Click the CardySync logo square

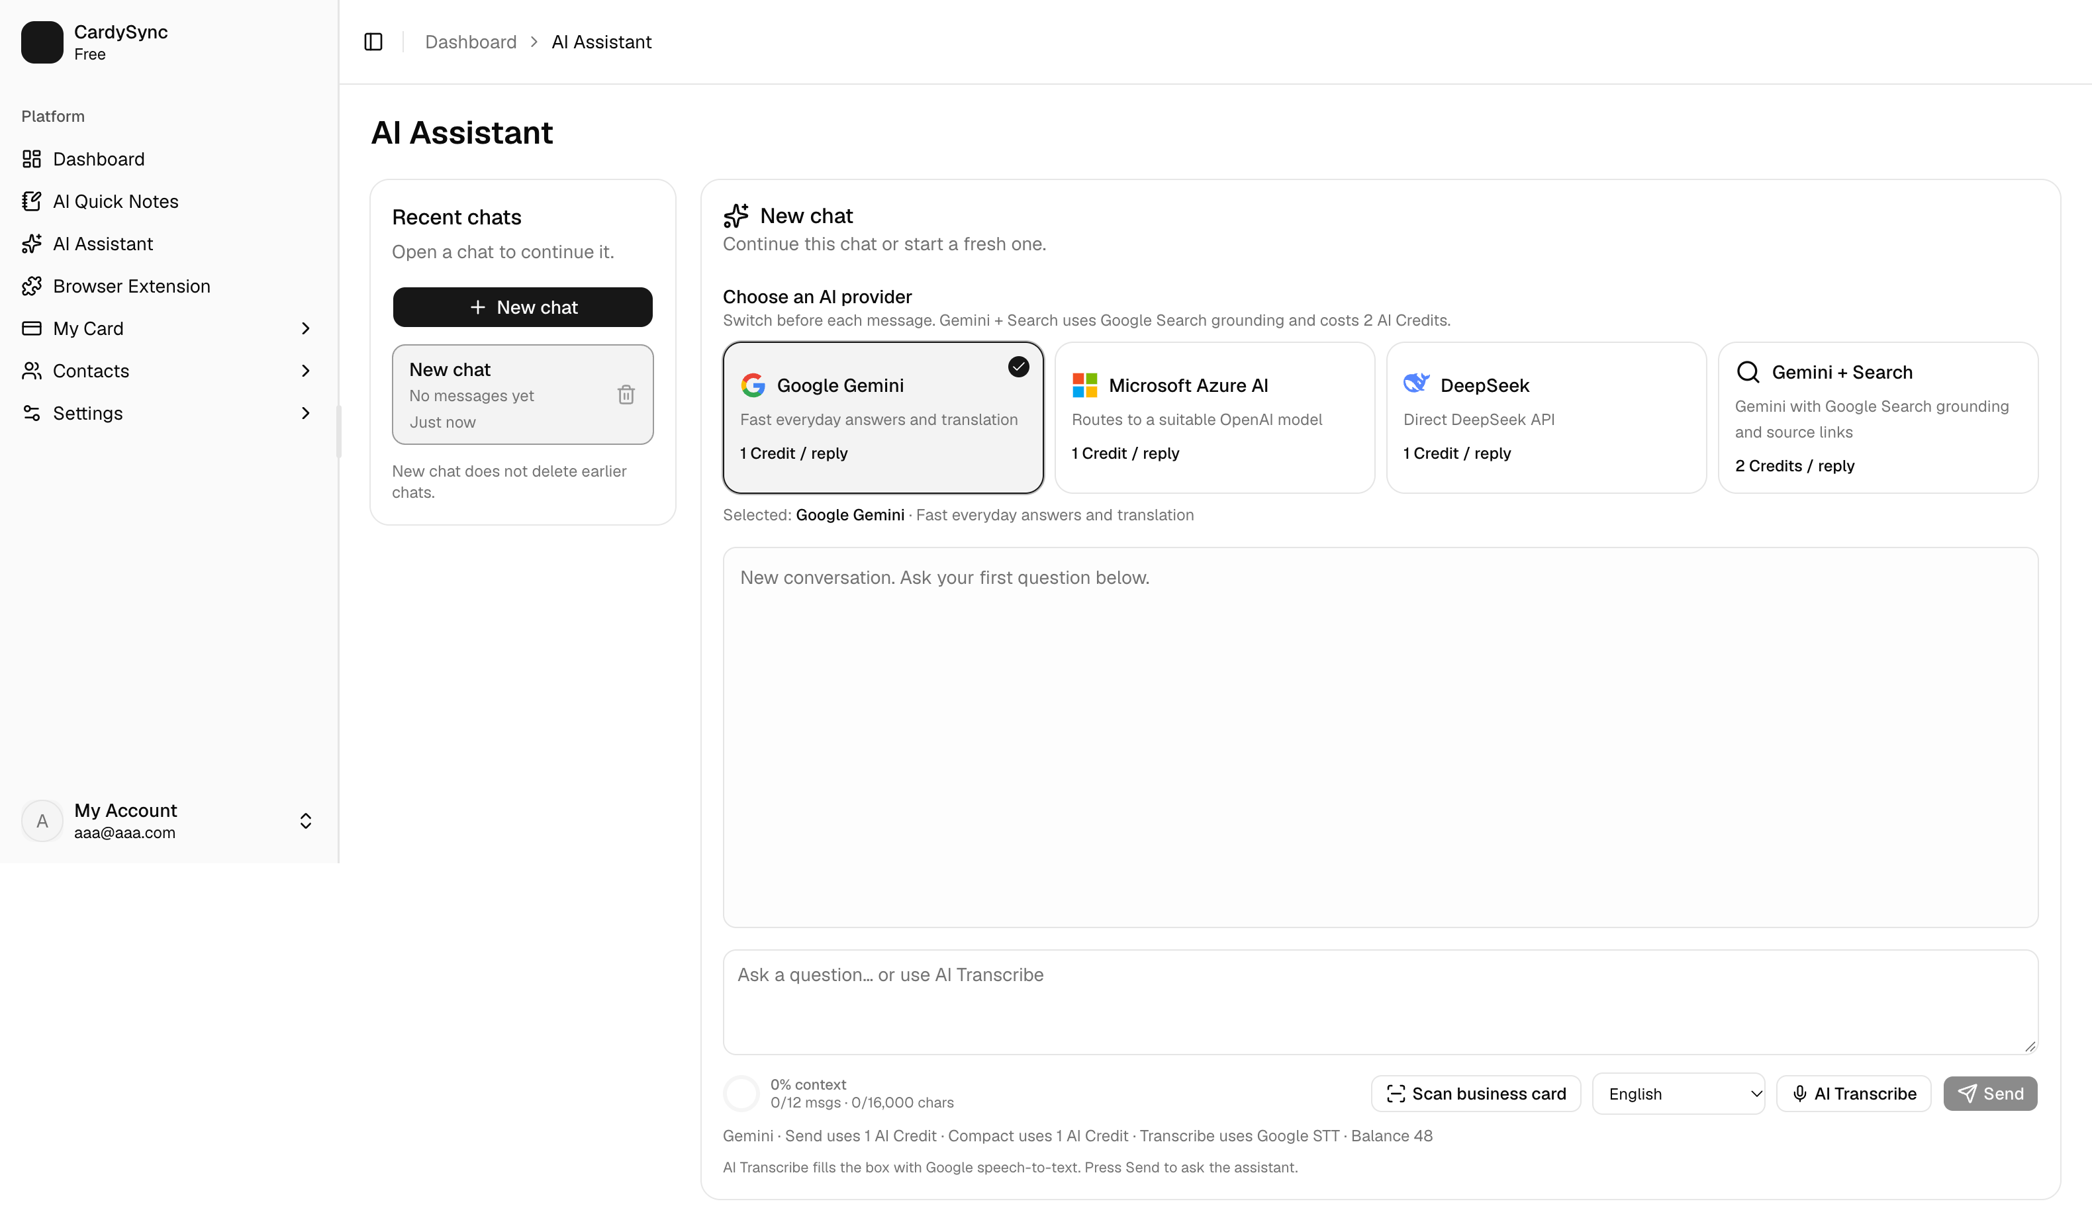(x=42, y=42)
